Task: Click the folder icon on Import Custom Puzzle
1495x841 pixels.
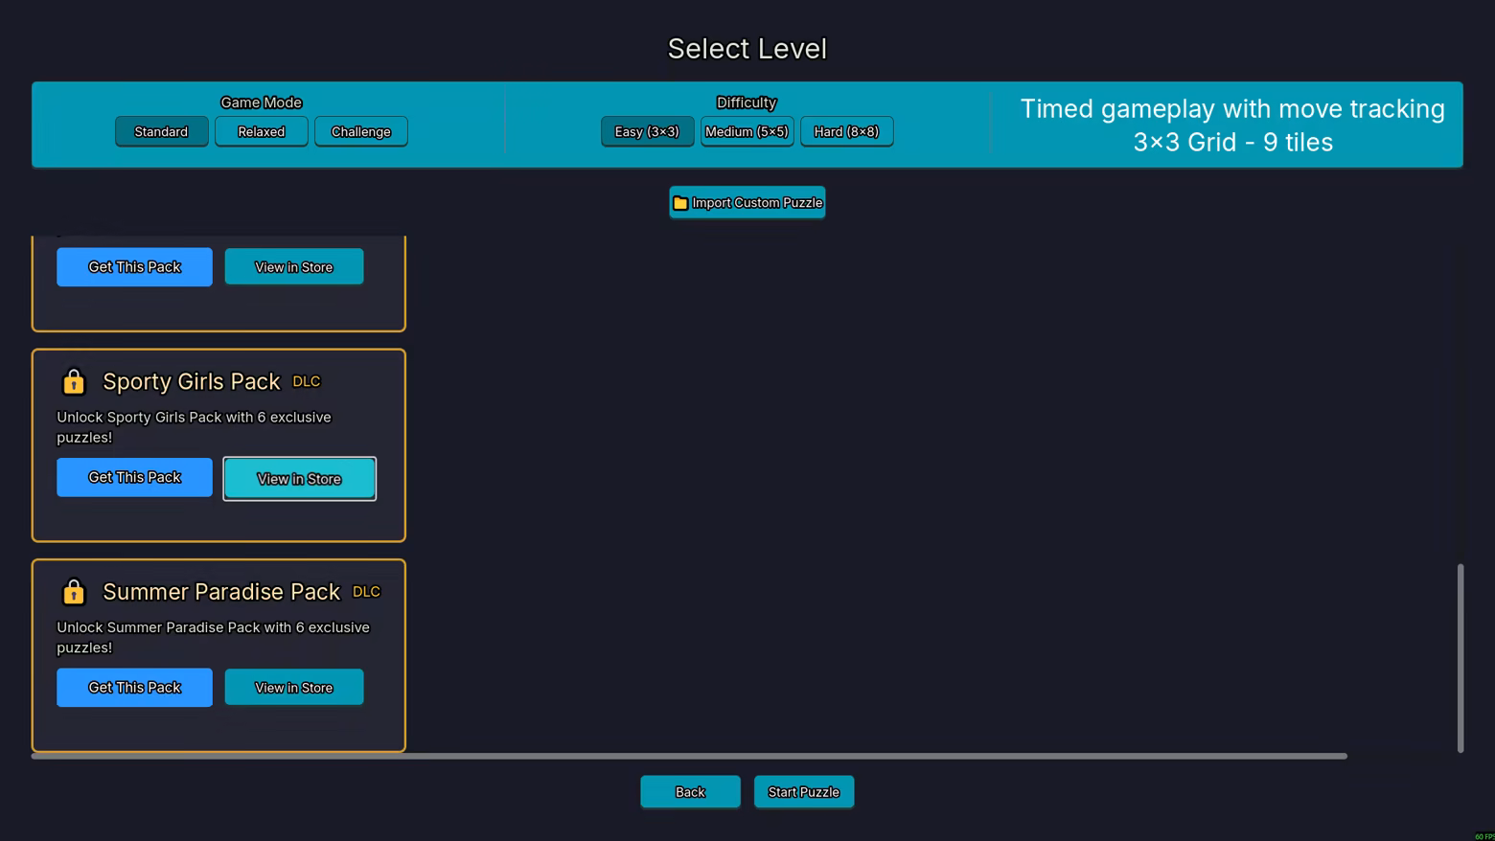Action: [x=680, y=203]
